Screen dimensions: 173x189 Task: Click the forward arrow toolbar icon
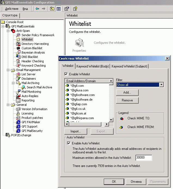[44, 9]
